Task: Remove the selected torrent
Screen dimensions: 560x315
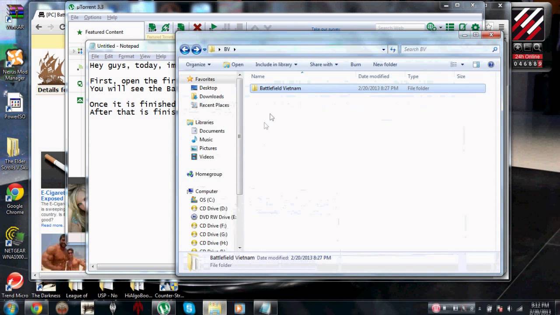Action: 198,27
